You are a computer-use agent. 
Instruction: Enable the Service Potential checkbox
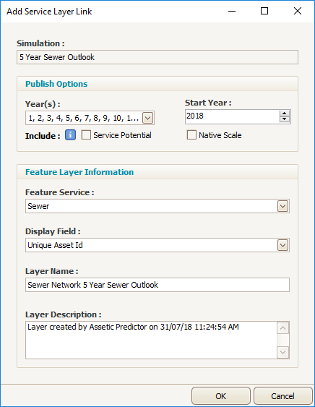click(86, 135)
